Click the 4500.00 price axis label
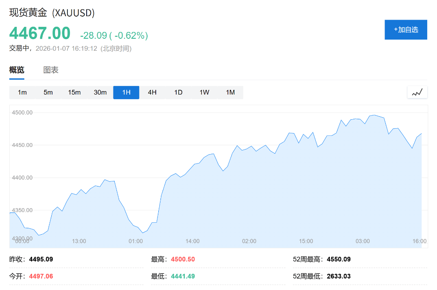Image resolution: width=437 pixels, height=290 pixels. pyautogui.click(x=23, y=112)
